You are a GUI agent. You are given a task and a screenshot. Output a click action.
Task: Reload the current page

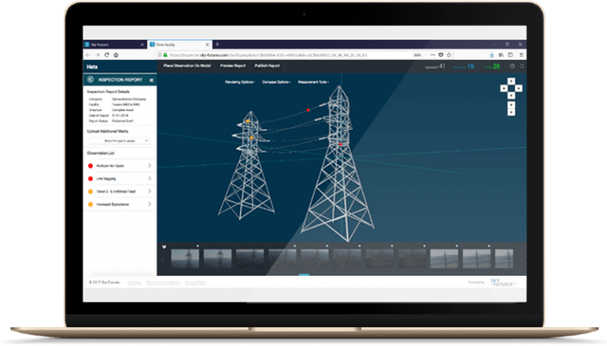coord(107,55)
